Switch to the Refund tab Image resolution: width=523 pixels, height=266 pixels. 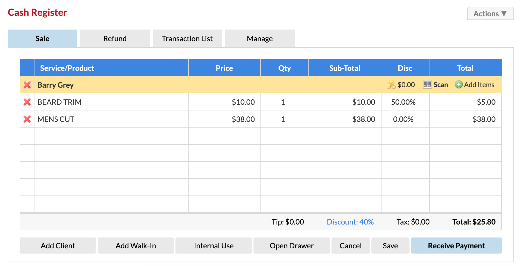coord(115,38)
